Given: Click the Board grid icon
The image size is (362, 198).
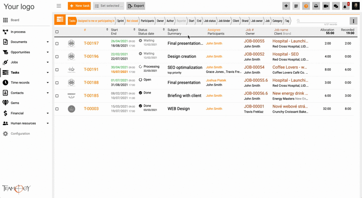Looking at the screenshot, I should (5, 20).
